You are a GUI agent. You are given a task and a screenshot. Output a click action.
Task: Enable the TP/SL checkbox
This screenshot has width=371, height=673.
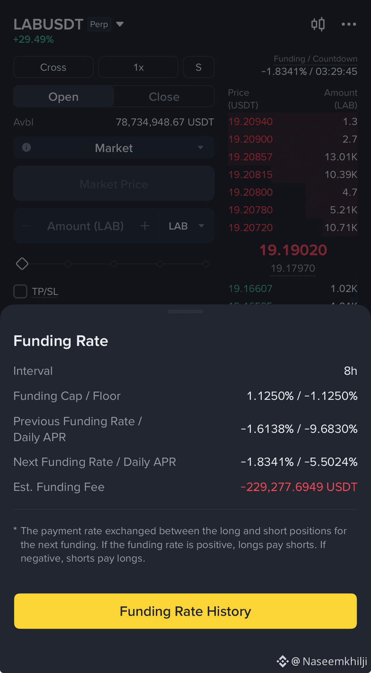20,291
